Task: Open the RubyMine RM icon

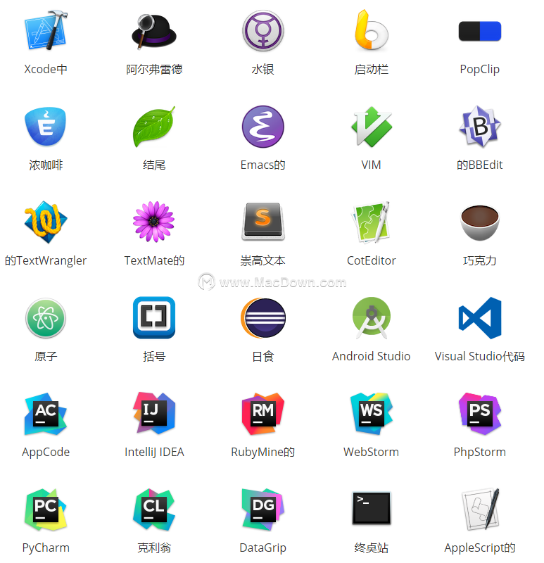Action: (x=262, y=414)
